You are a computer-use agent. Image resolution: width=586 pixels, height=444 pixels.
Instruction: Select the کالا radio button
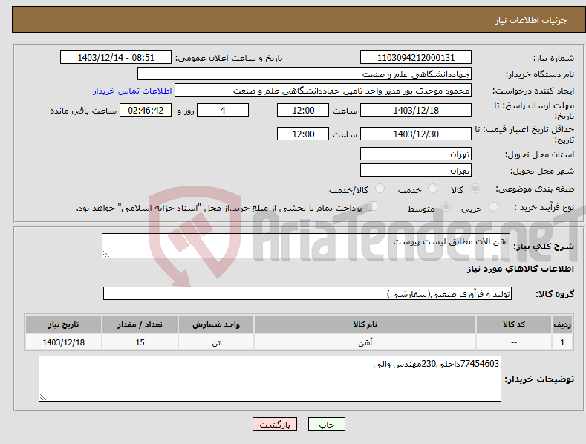(475, 189)
